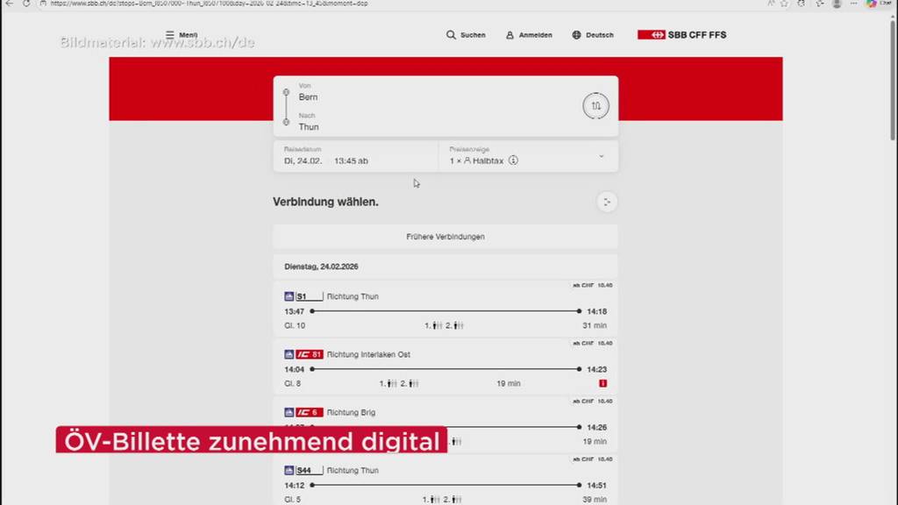Swap origin and destination stations
The image size is (898, 505).
[595, 106]
